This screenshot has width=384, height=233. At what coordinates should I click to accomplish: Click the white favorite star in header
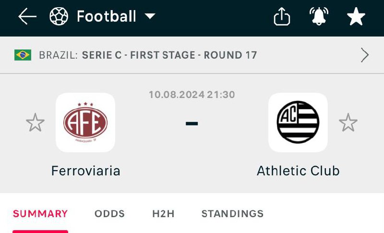(x=356, y=17)
